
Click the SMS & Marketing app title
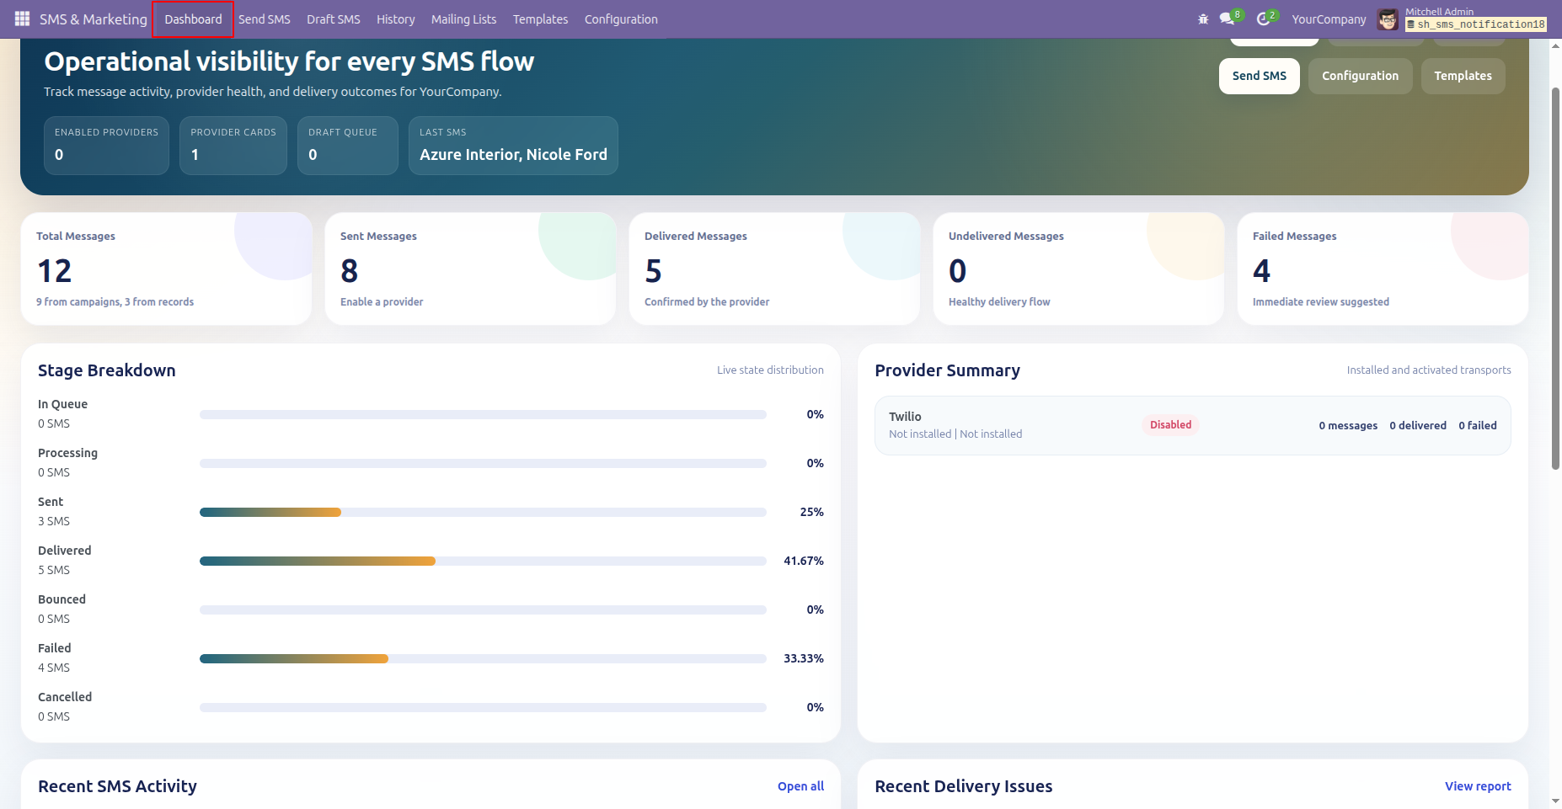(x=94, y=19)
